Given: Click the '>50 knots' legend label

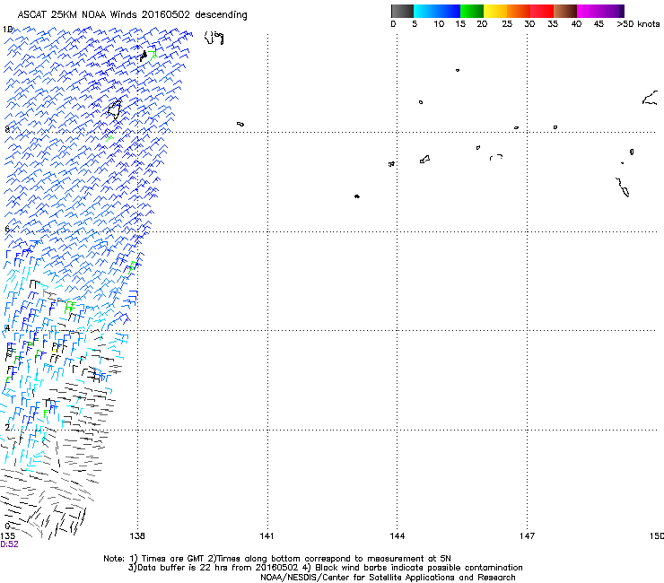Looking at the screenshot, I should pyautogui.click(x=638, y=23).
